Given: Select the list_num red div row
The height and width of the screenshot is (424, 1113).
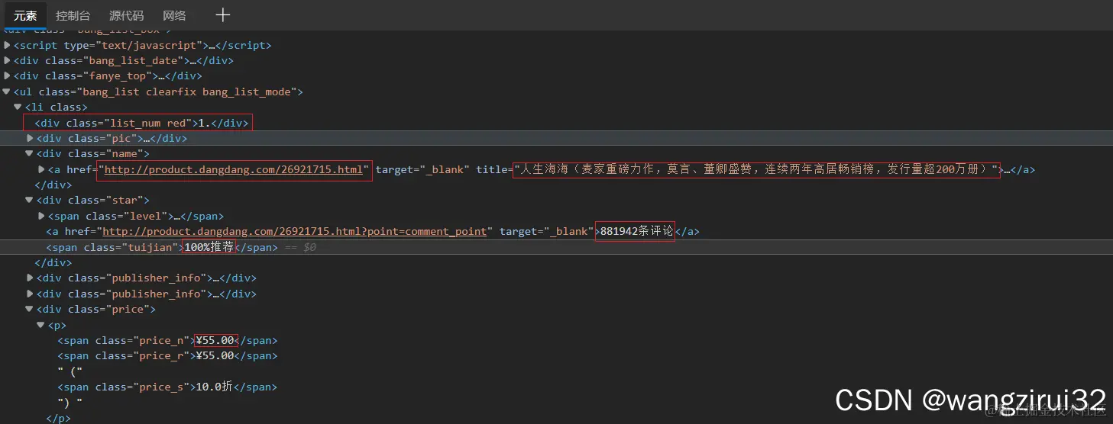Looking at the screenshot, I should point(141,123).
